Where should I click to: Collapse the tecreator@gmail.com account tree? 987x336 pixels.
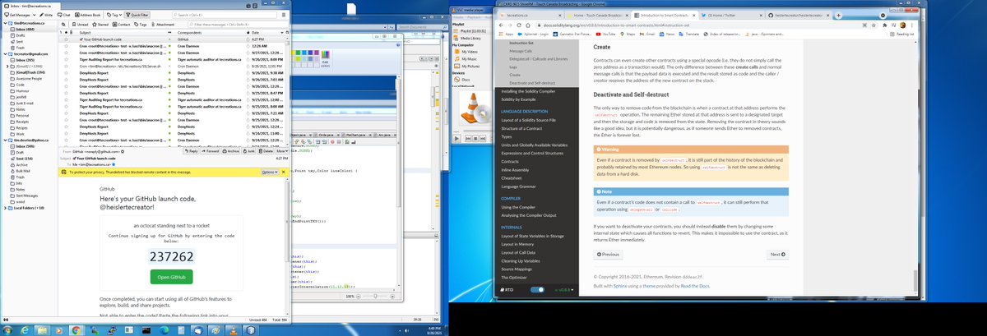[x=3, y=53]
